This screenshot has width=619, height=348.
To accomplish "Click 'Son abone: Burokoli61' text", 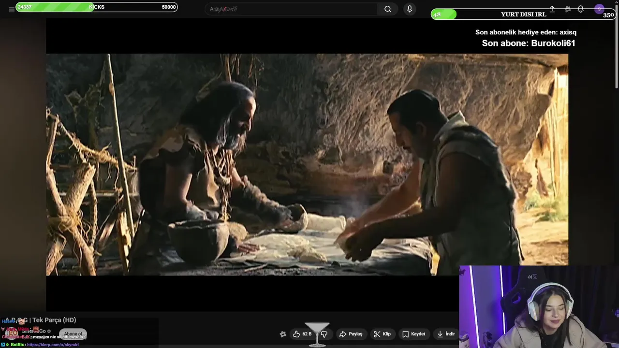I will [x=528, y=43].
